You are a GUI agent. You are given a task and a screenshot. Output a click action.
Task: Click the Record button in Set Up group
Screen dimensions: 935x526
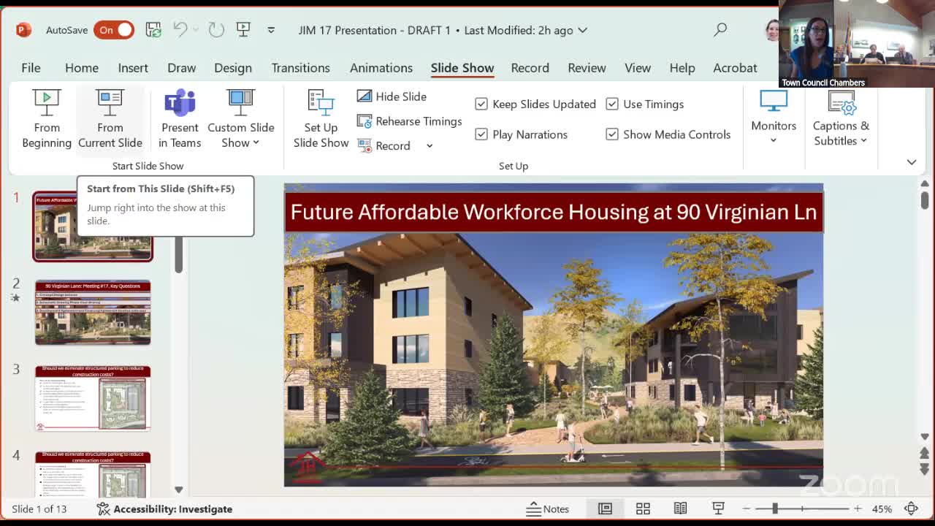pyautogui.click(x=385, y=146)
